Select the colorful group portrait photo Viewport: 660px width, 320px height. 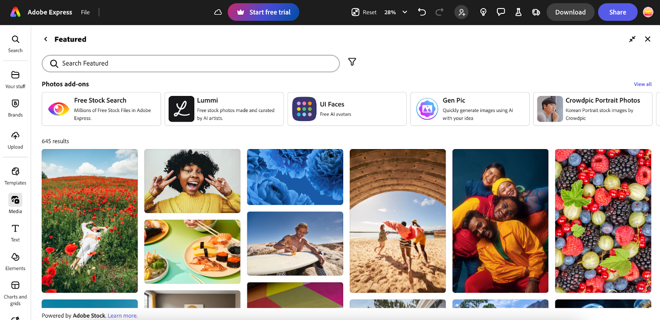pyautogui.click(x=500, y=221)
